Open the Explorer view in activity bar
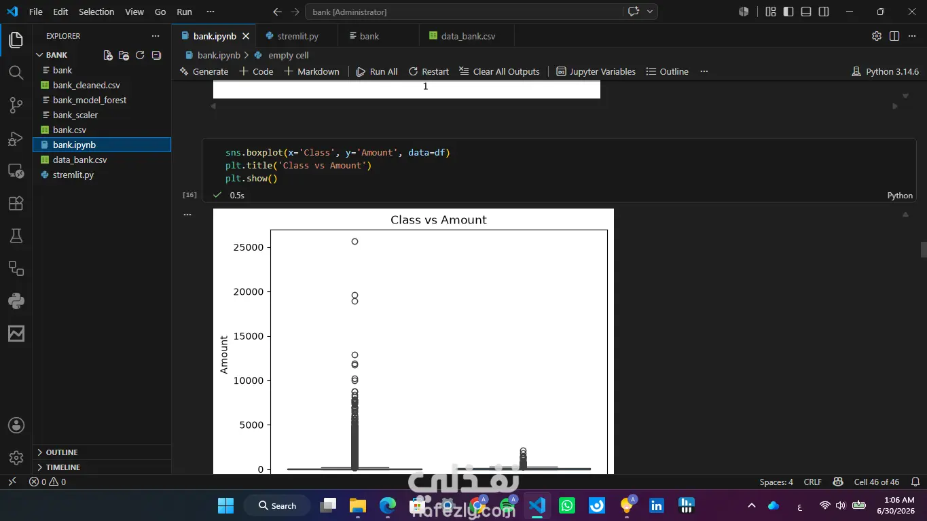927x521 pixels. 16,40
